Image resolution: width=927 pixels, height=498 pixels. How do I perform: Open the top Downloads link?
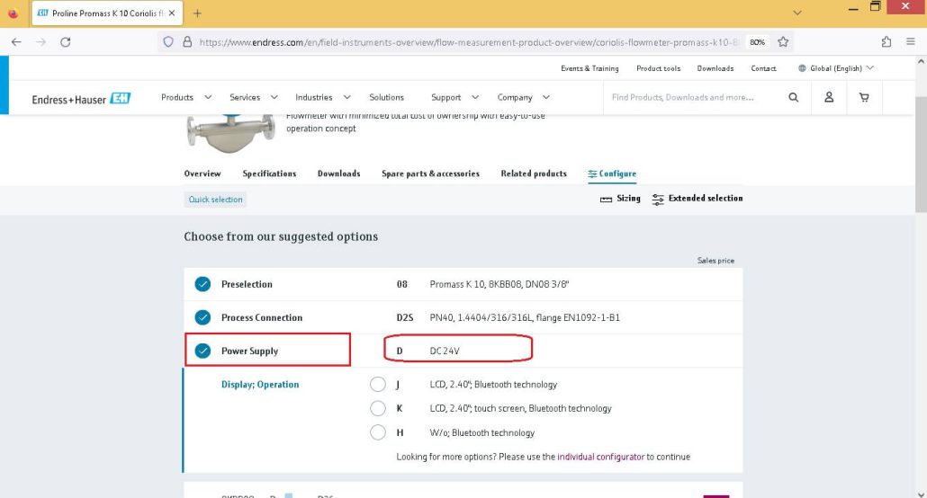point(715,68)
